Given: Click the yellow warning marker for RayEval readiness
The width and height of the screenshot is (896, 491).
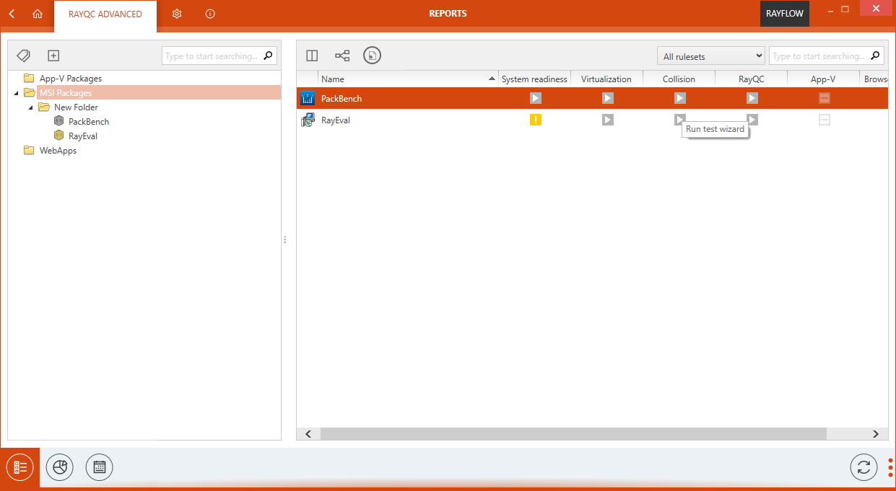Looking at the screenshot, I should (x=535, y=120).
